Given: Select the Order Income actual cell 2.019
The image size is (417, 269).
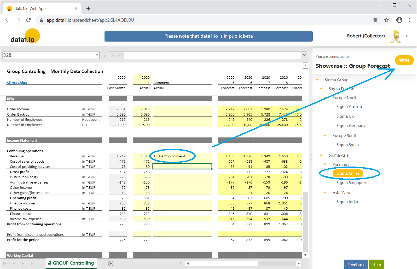Looking at the screenshot, I should (142, 109).
